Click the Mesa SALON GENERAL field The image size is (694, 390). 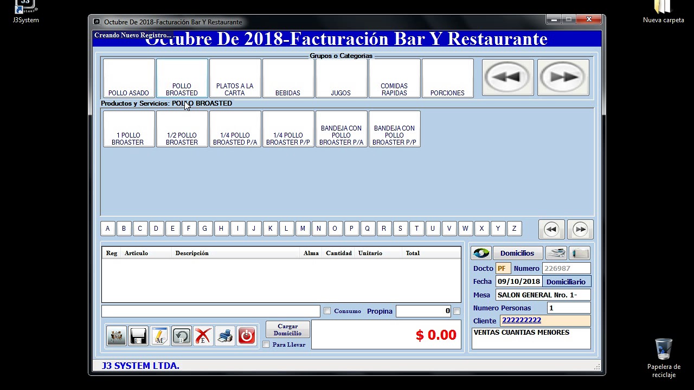click(x=543, y=295)
